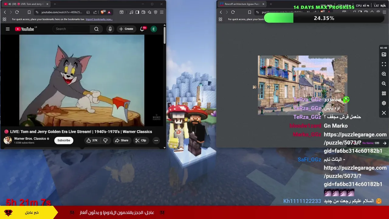This screenshot has width=389, height=219.
Task: Open Brave playlist music note icon
Action: [x=131, y=12]
